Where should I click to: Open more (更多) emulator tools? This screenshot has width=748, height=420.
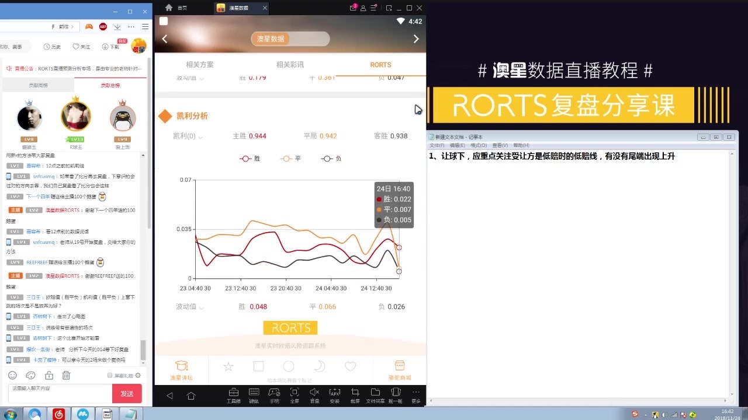click(x=416, y=395)
